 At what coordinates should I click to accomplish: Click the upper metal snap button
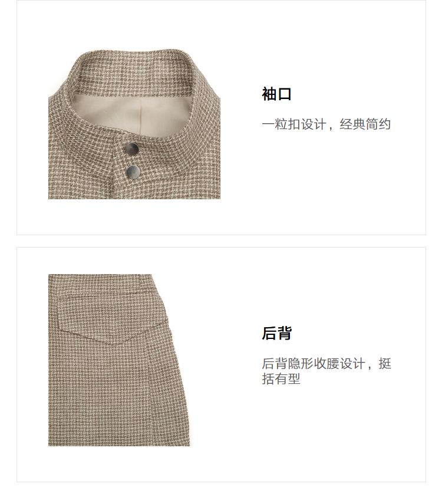coord(131,149)
